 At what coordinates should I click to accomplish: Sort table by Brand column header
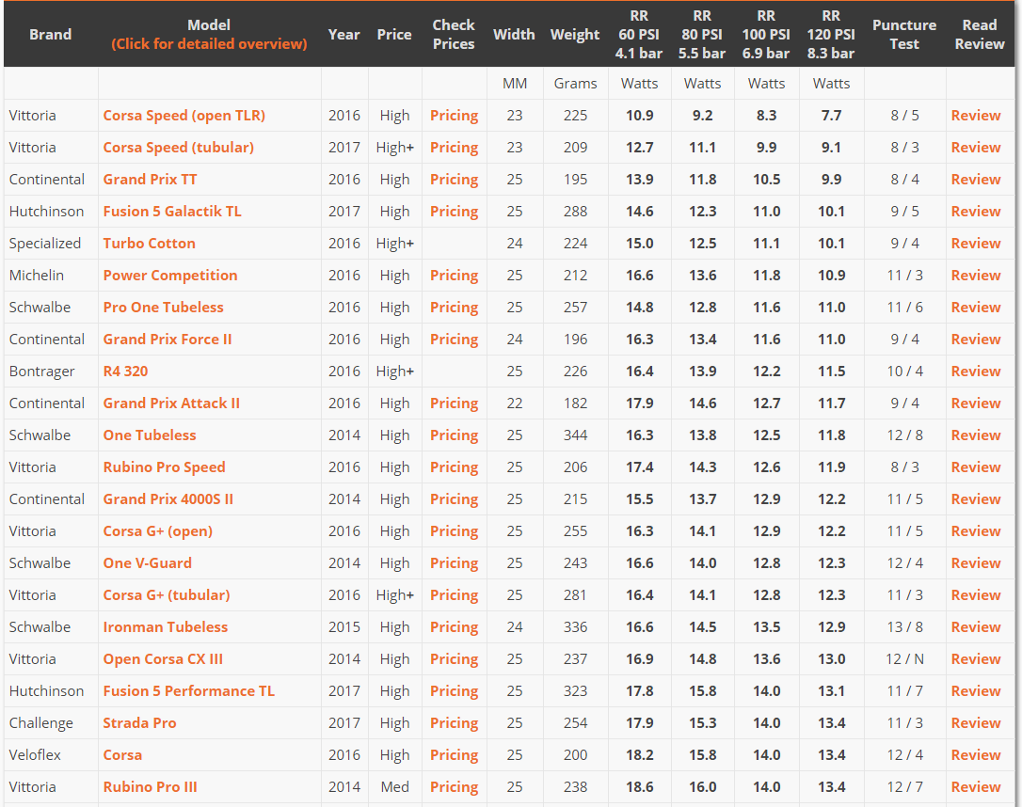pos(50,35)
